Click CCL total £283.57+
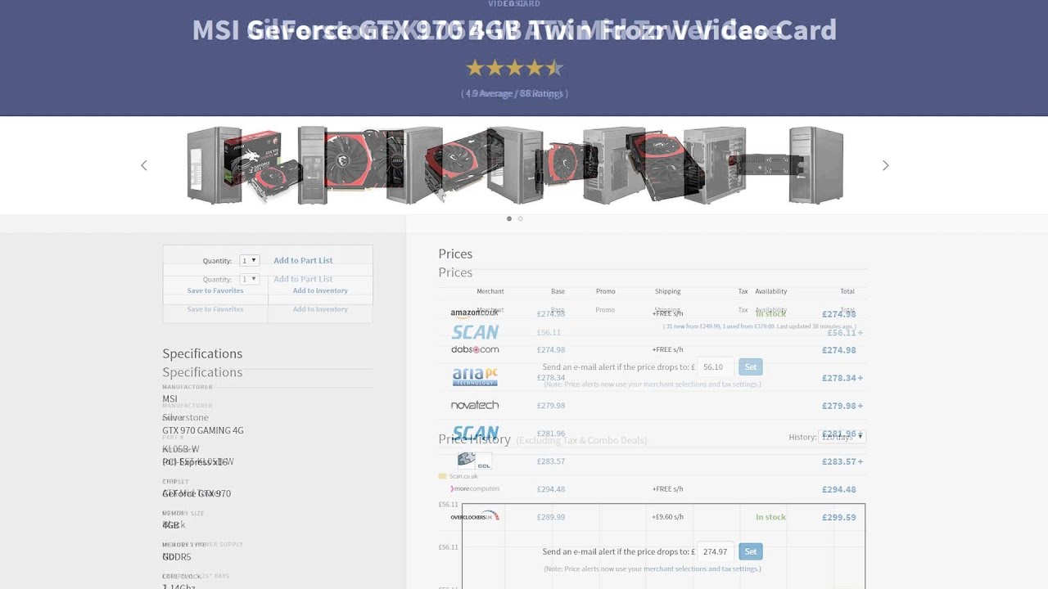This screenshot has width=1048, height=589. [842, 461]
